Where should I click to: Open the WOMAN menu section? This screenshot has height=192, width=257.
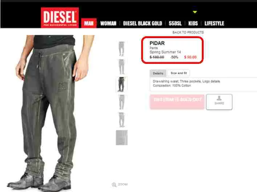pos(108,24)
